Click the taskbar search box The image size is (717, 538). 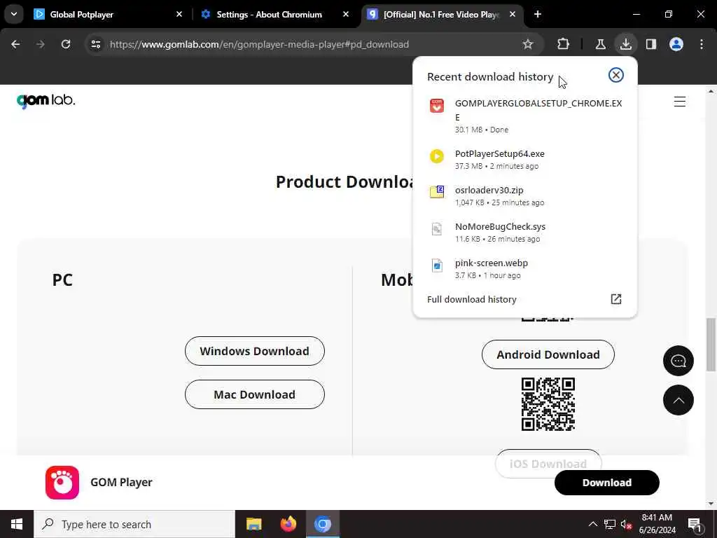134,524
